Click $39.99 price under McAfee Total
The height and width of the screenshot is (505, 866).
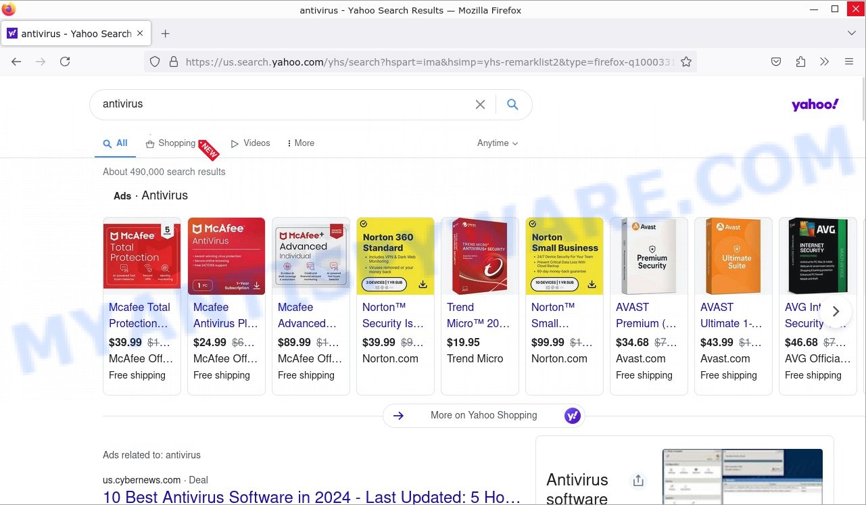pyautogui.click(x=126, y=342)
